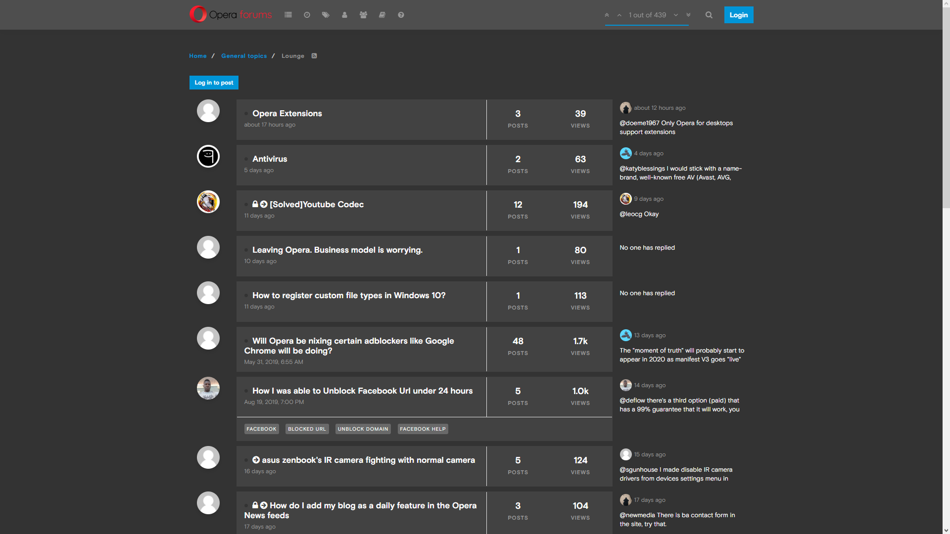Click the page position progress bar
This screenshot has height=534, width=950.
647,25
